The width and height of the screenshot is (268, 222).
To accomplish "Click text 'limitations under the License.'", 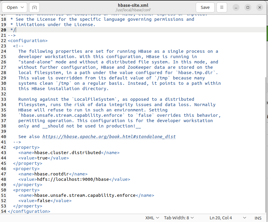I will [55, 25].
